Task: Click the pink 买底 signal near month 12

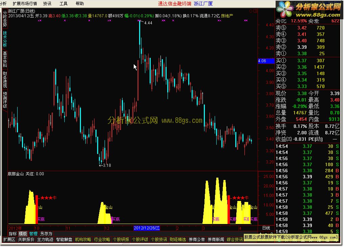Action: [116, 219]
